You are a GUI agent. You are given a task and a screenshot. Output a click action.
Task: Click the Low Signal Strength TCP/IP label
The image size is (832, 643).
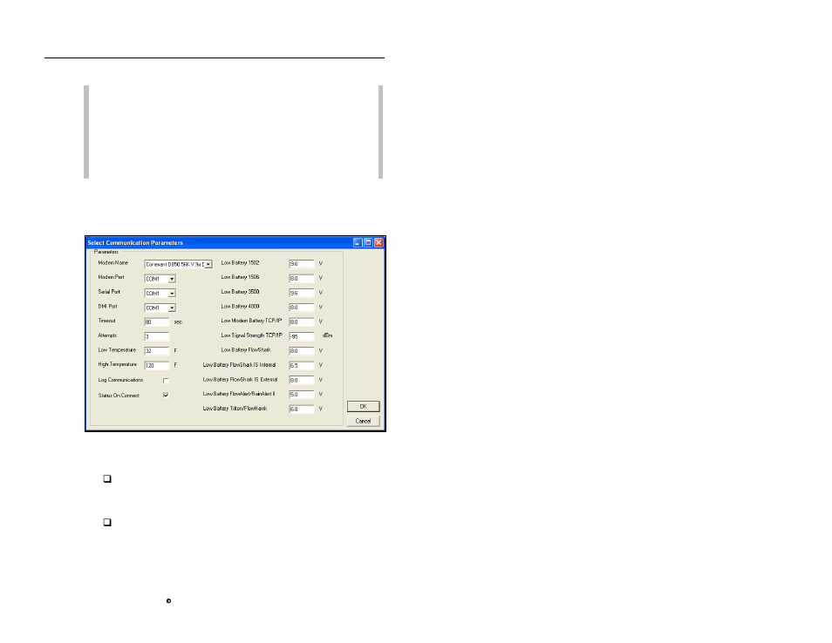(x=252, y=335)
